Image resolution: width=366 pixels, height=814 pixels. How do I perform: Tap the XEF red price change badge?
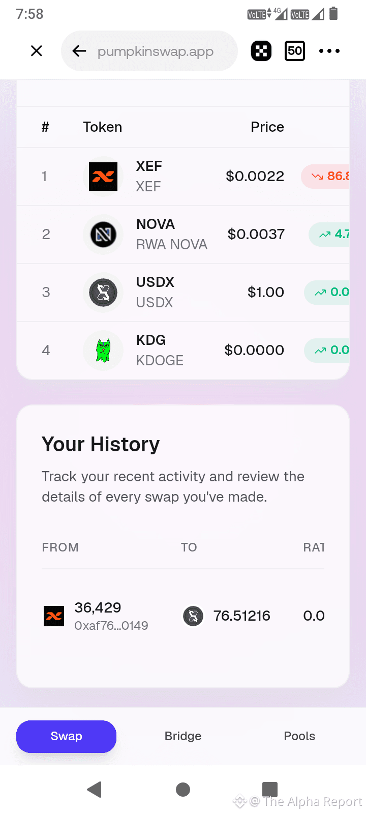click(x=325, y=177)
